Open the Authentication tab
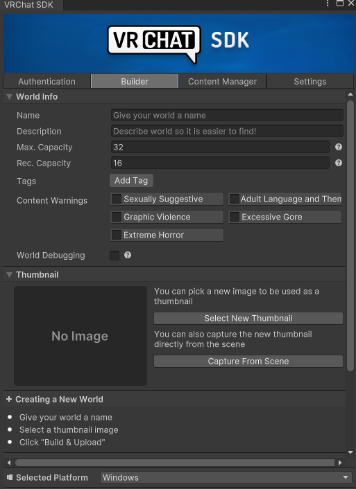 point(47,82)
